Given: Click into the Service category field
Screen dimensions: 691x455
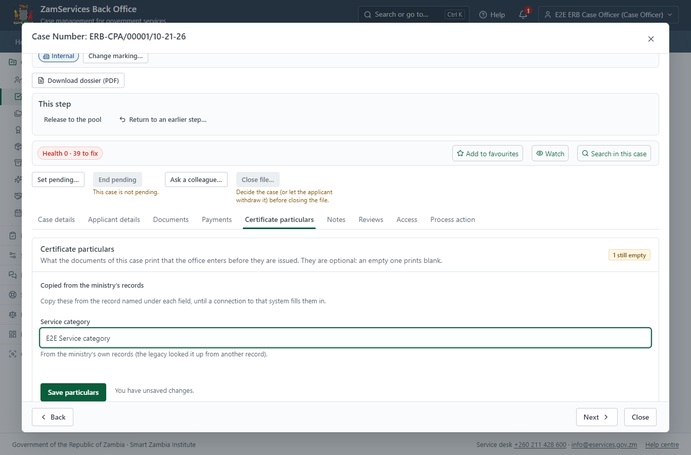Looking at the screenshot, I should [345, 338].
